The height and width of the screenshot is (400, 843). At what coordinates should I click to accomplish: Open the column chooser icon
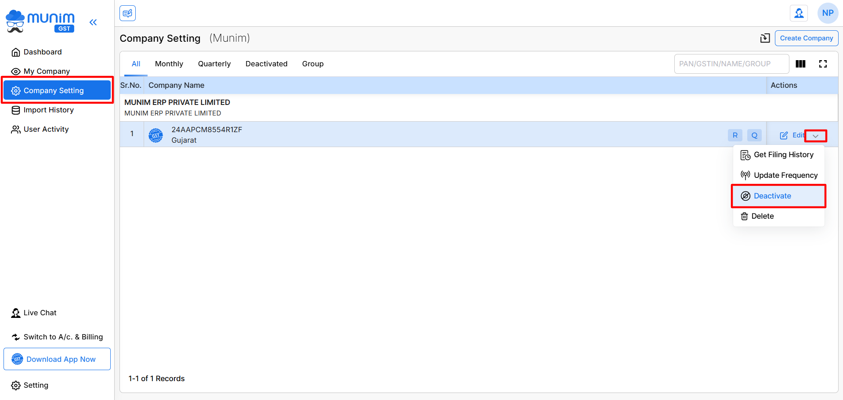800,64
